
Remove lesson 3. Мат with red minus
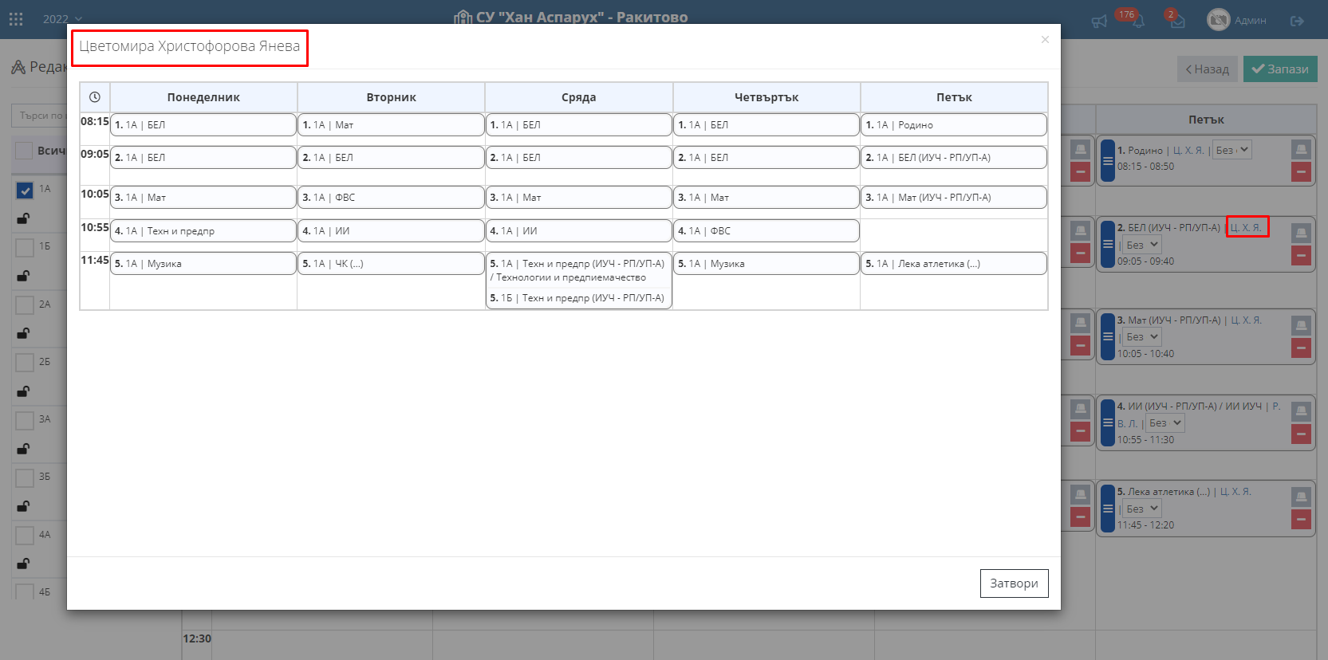(x=1301, y=348)
